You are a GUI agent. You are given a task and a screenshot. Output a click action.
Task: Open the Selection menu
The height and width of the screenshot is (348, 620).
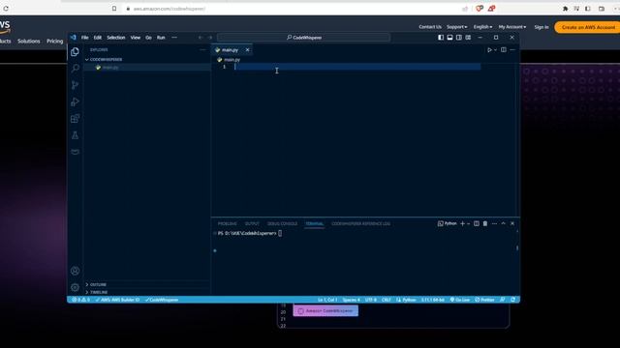coord(116,38)
